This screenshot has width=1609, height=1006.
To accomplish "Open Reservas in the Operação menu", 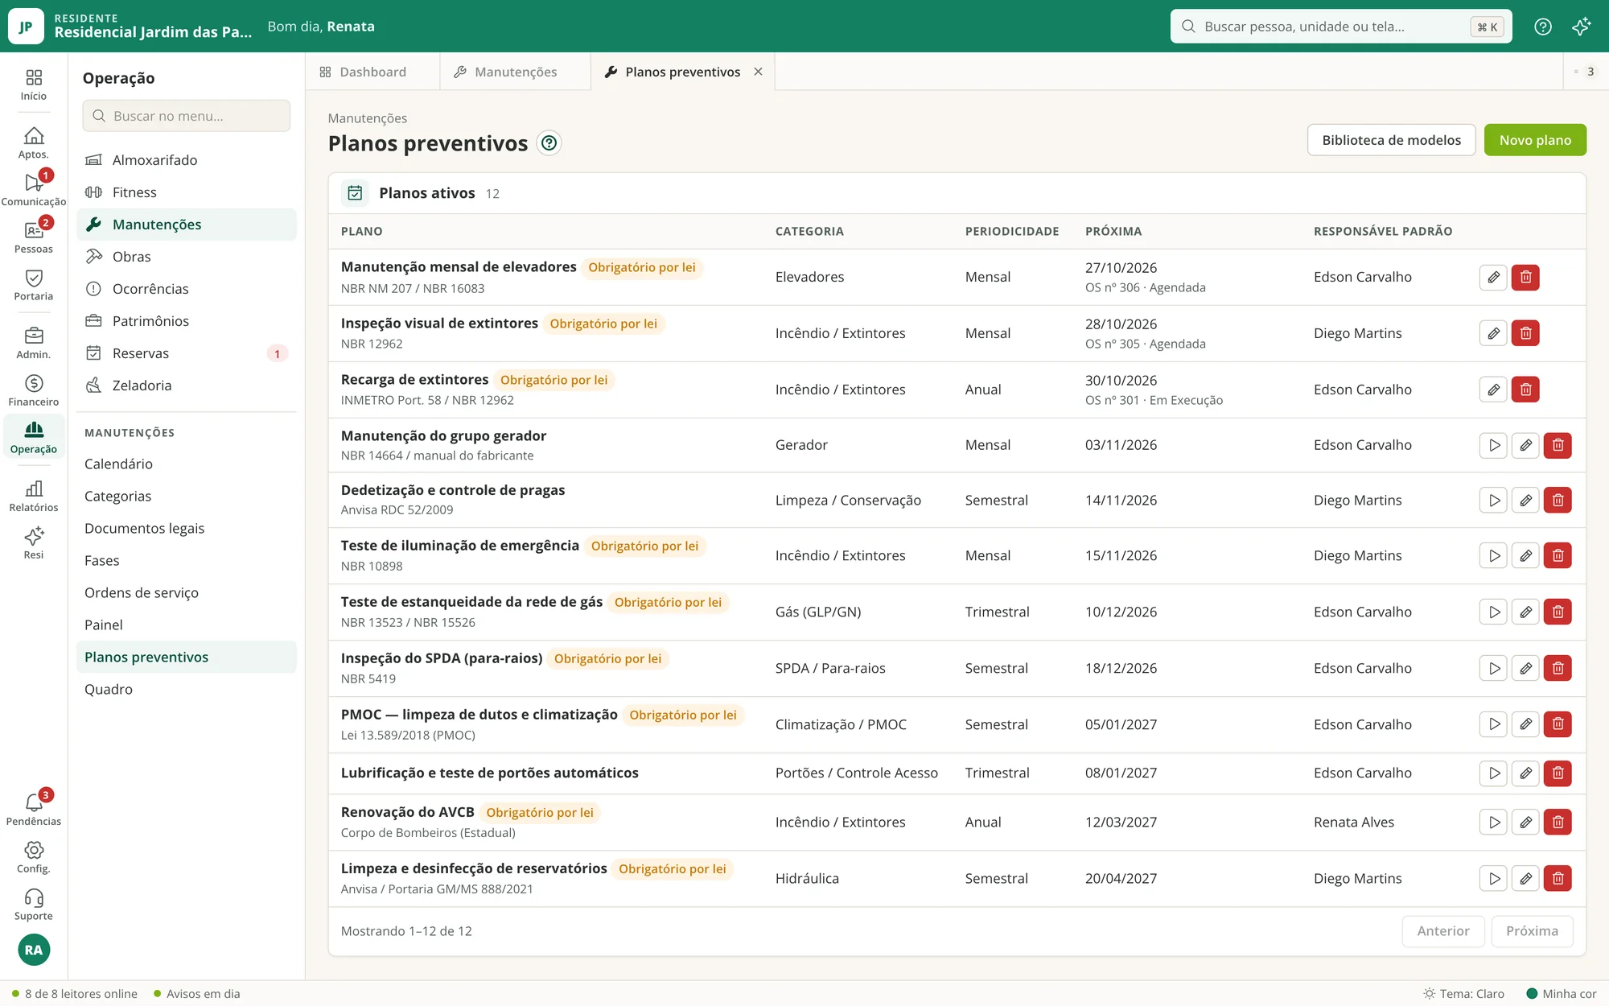I will point(186,353).
